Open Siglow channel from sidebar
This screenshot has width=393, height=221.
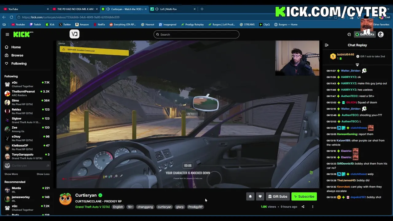tap(27, 120)
